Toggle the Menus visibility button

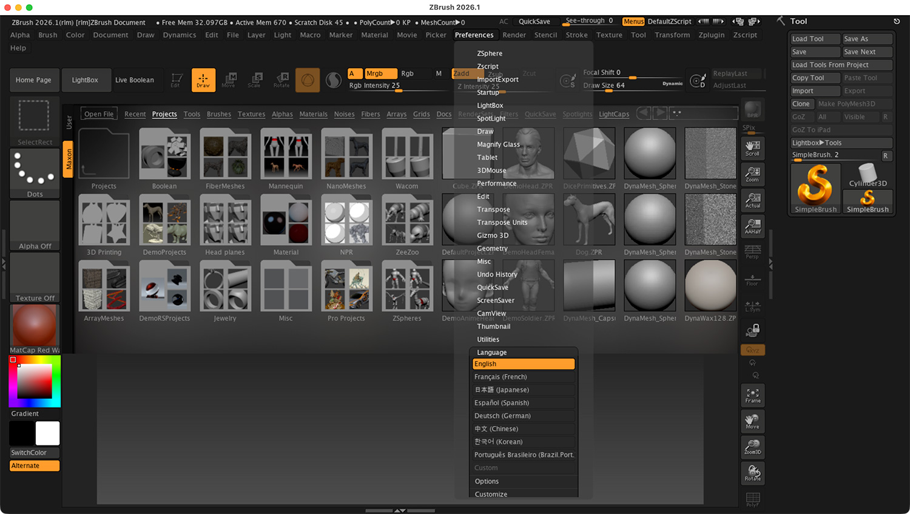[633, 22]
